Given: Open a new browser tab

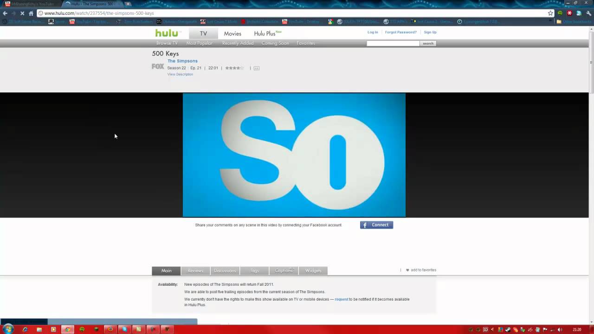Looking at the screenshot, I should (x=128, y=4).
